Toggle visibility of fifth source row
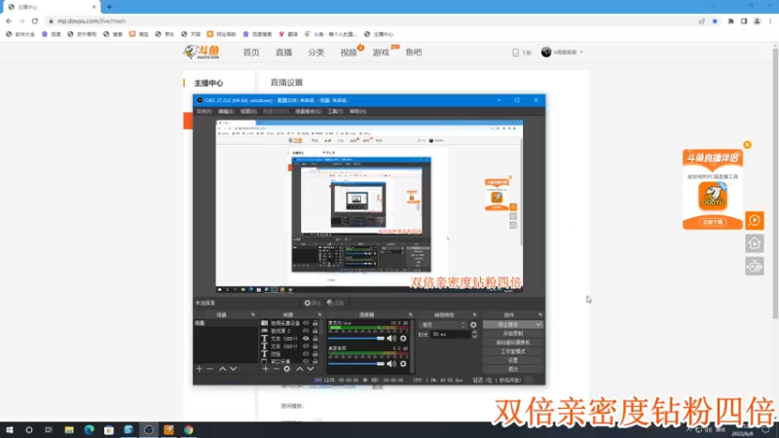779x438 pixels. tap(306, 354)
